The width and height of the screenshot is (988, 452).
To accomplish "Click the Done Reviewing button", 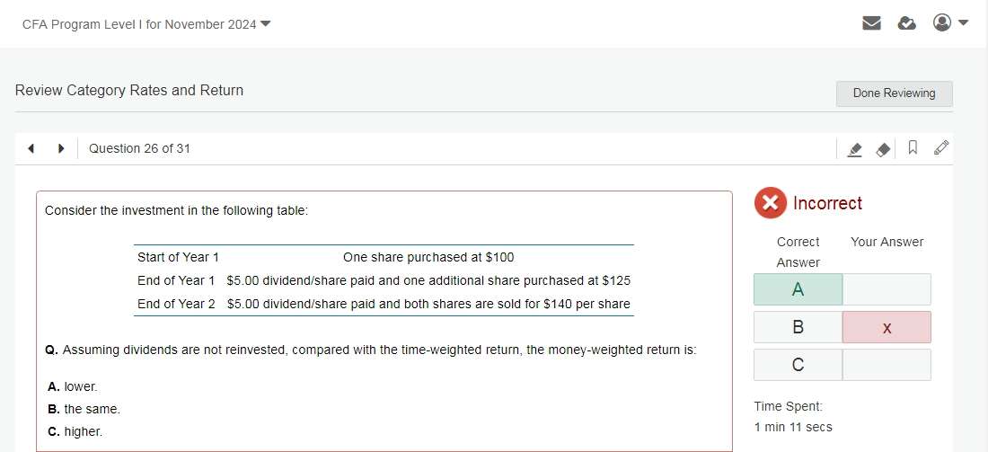I will 894,93.
